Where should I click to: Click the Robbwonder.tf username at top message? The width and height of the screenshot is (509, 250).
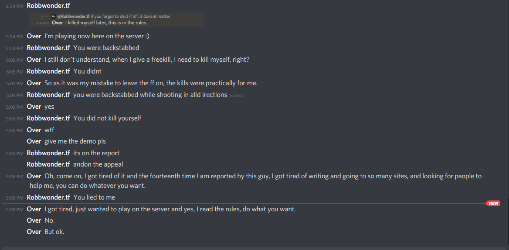48,6
